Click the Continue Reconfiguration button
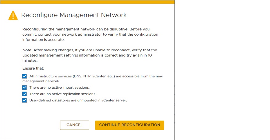 click(129, 125)
